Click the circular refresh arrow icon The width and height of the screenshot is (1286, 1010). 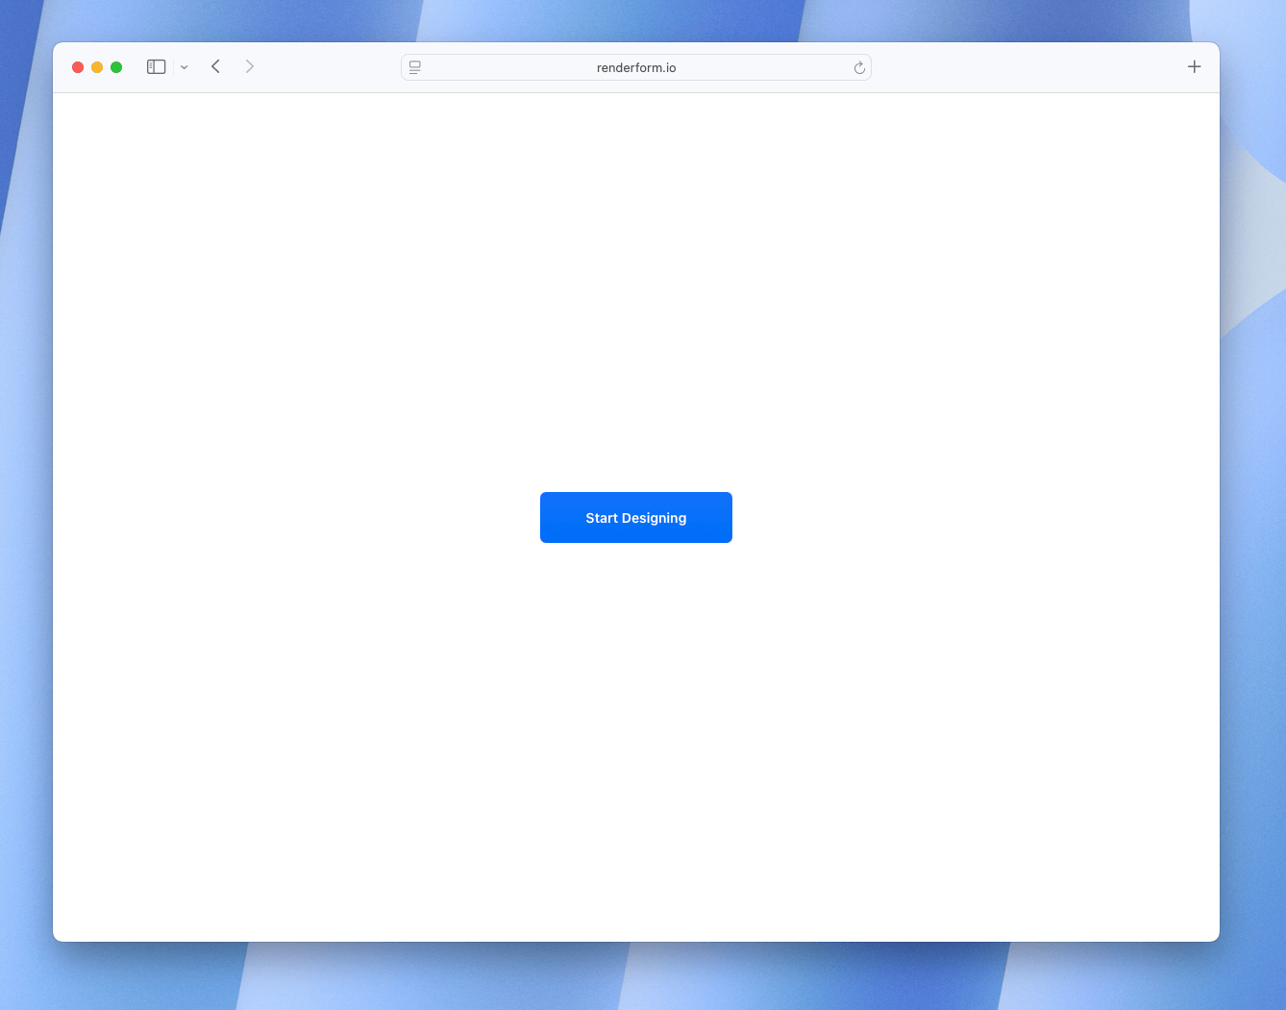tap(858, 67)
